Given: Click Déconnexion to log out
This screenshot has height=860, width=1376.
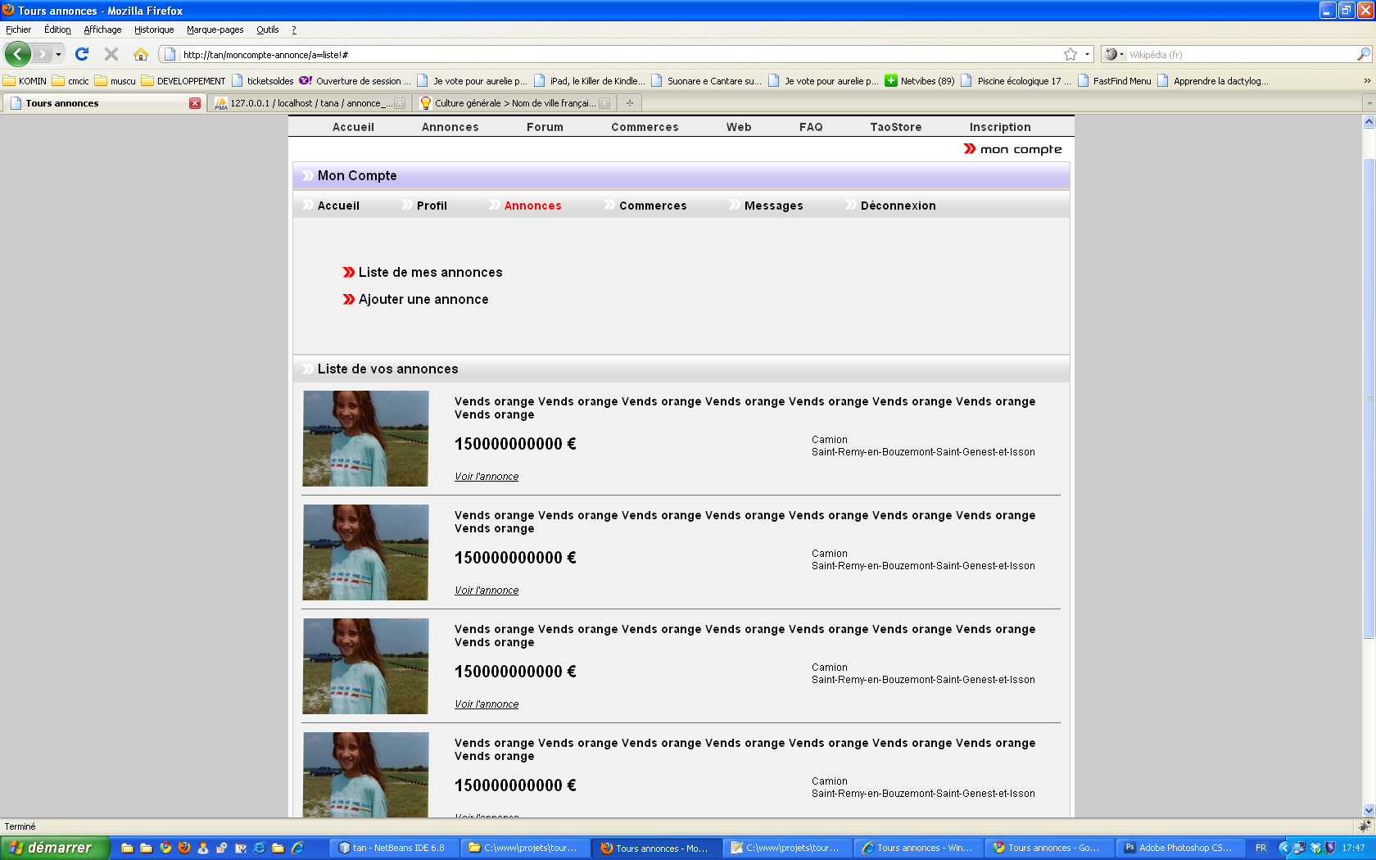Looking at the screenshot, I should point(898,206).
